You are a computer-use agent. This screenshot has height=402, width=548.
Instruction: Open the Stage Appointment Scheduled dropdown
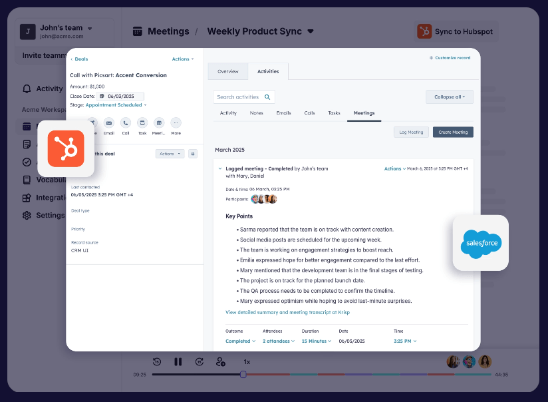pyautogui.click(x=116, y=105)
